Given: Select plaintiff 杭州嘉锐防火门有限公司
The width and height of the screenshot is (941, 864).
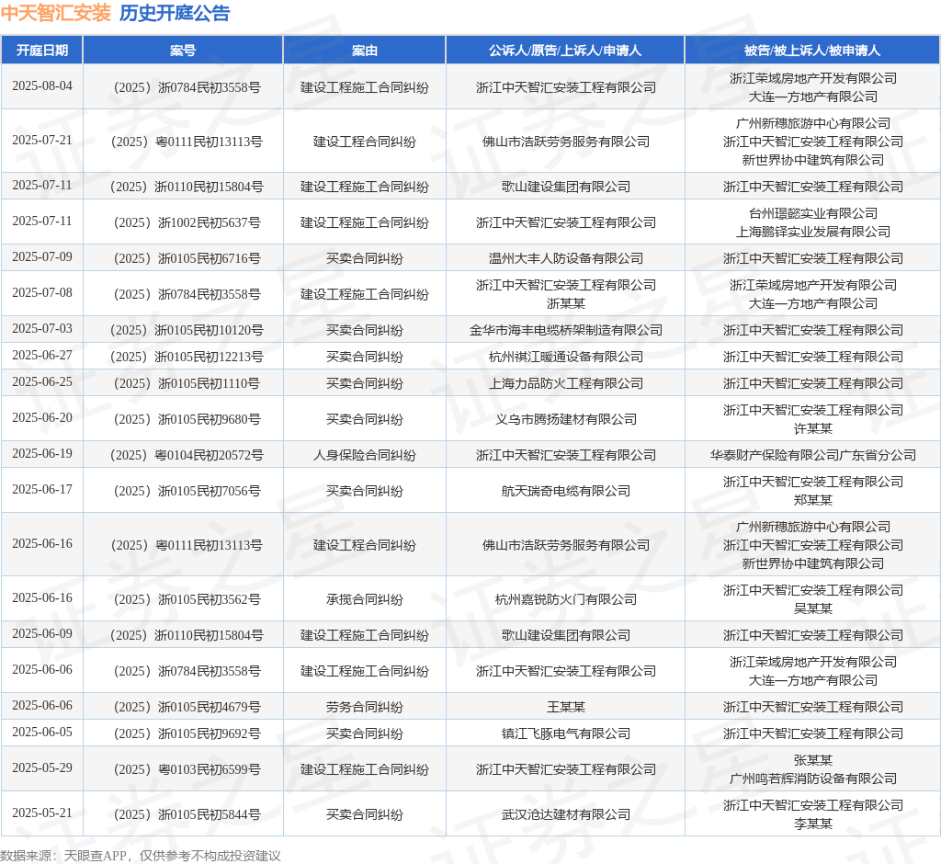Looking at the screenshot, I should (565, 600).
